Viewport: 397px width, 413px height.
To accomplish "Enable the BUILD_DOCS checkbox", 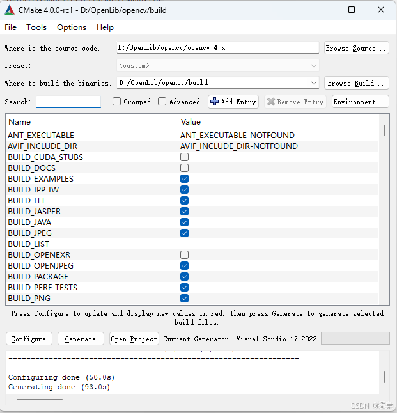I will pyautogui.click(x=184, y=168).
